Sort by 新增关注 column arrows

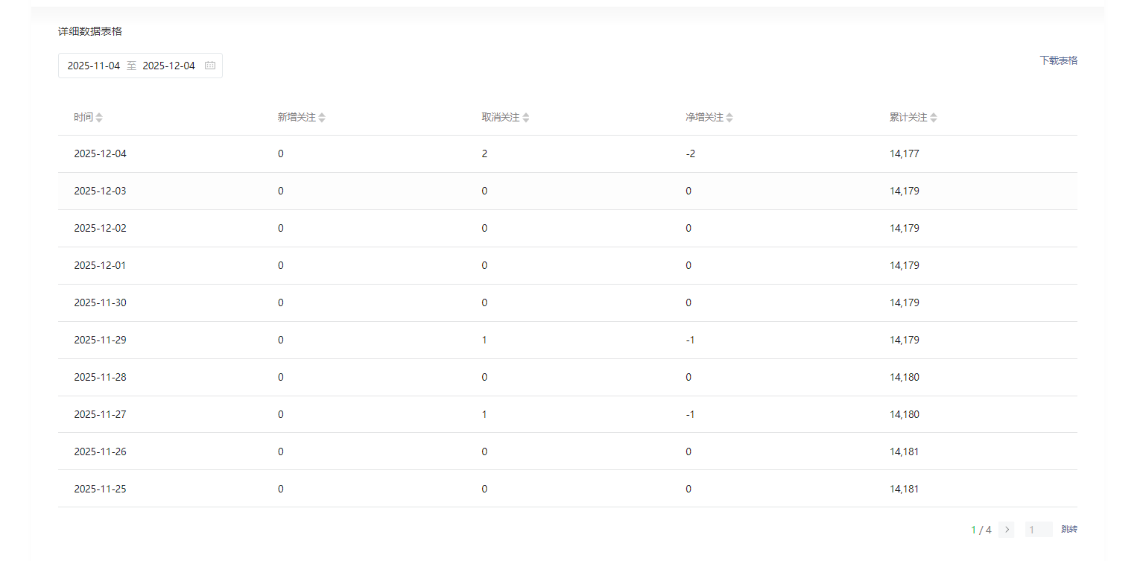(x=322, y=118)
